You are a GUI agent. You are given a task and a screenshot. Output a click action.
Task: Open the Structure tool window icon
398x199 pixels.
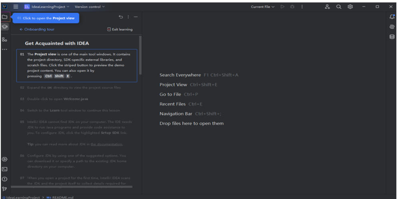5,40
